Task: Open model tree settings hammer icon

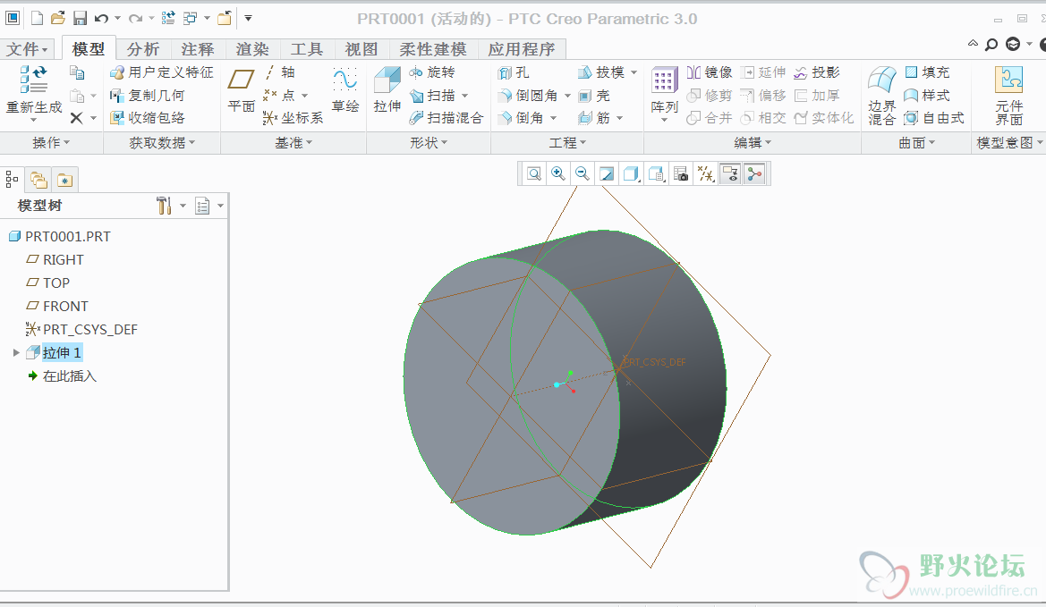Action: [164, 206]
